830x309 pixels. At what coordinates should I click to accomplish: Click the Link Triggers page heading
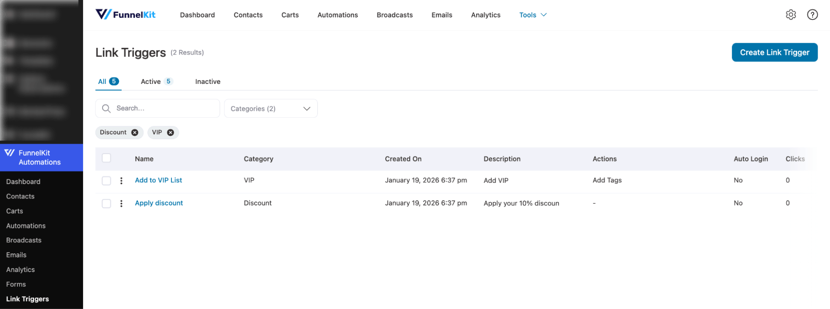(x=130, y=53)
